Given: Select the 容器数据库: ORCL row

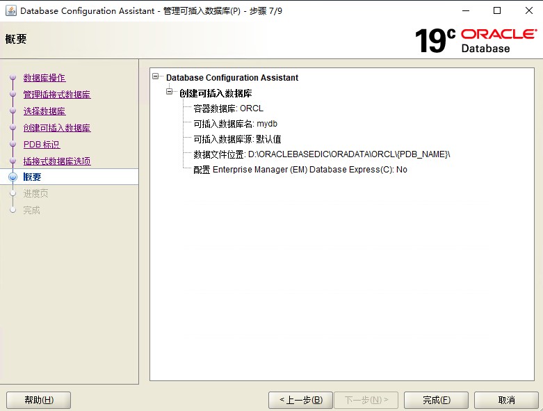Looking at the screenshot, I should [228, 108].
